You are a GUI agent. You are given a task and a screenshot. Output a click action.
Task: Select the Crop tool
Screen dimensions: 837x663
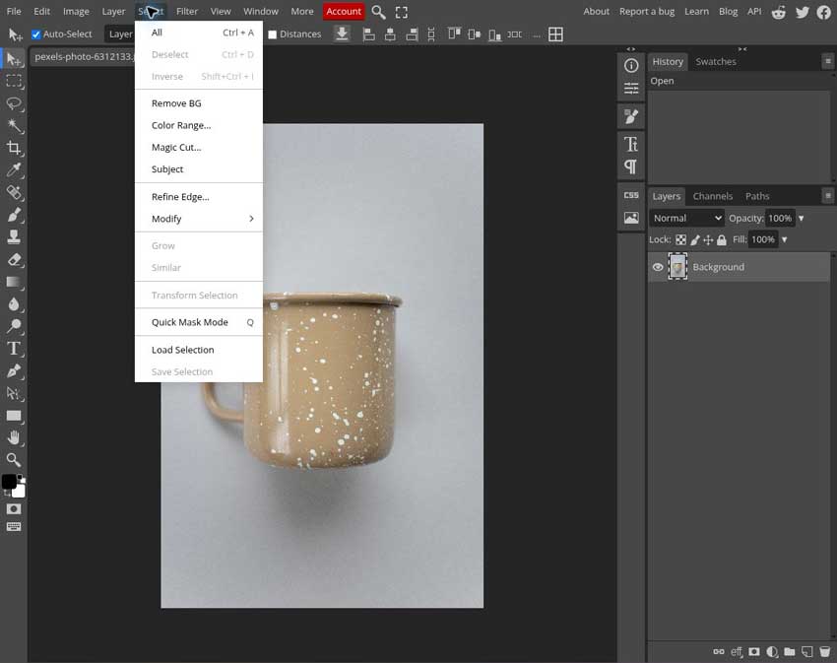(14, 148)
